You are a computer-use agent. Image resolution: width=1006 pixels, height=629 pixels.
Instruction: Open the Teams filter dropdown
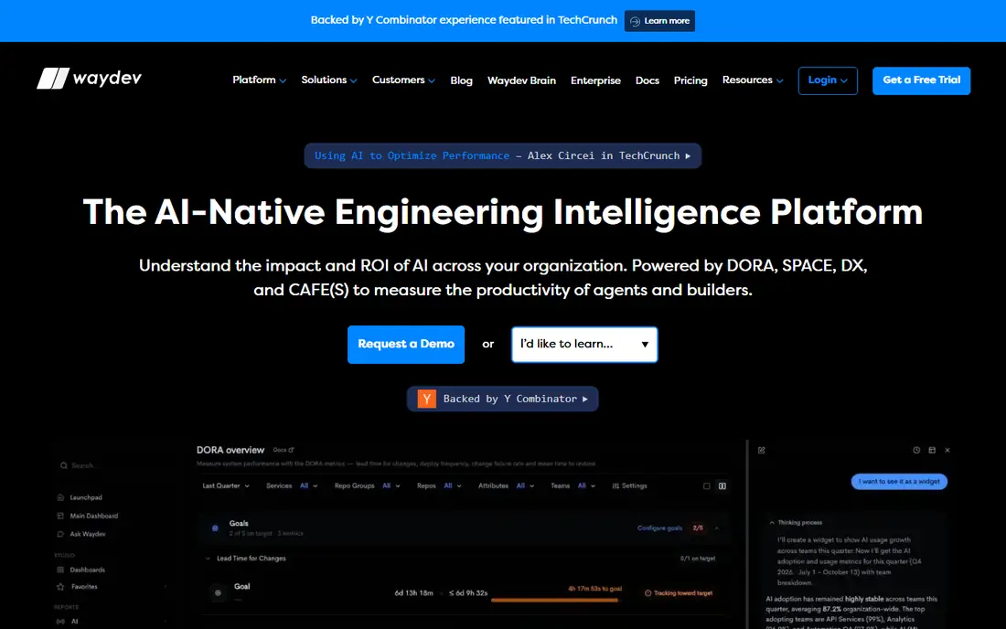(x=573, y=486)
